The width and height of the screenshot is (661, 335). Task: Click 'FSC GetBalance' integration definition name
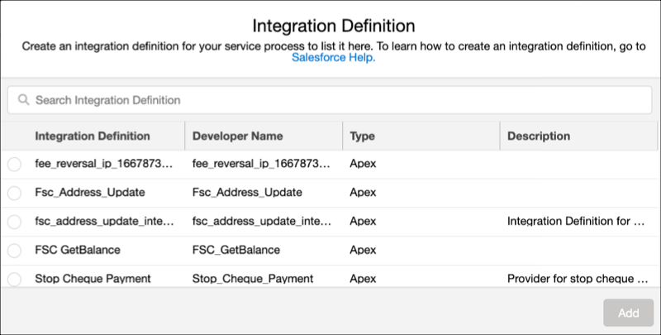coord(78,250)
